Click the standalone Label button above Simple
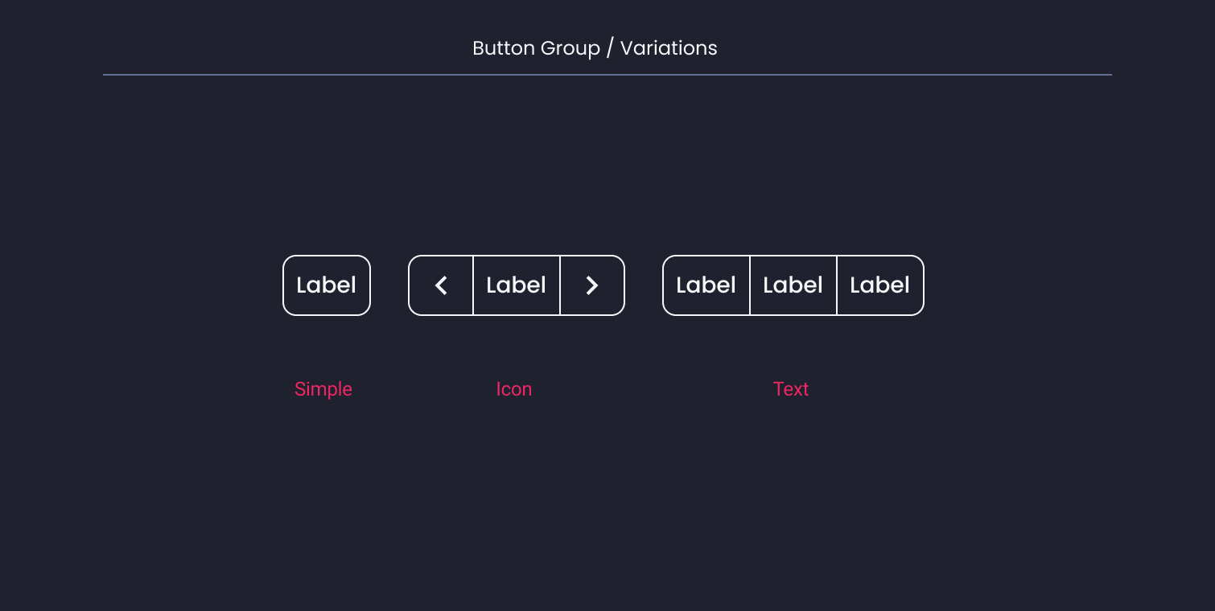 point(327,285)
